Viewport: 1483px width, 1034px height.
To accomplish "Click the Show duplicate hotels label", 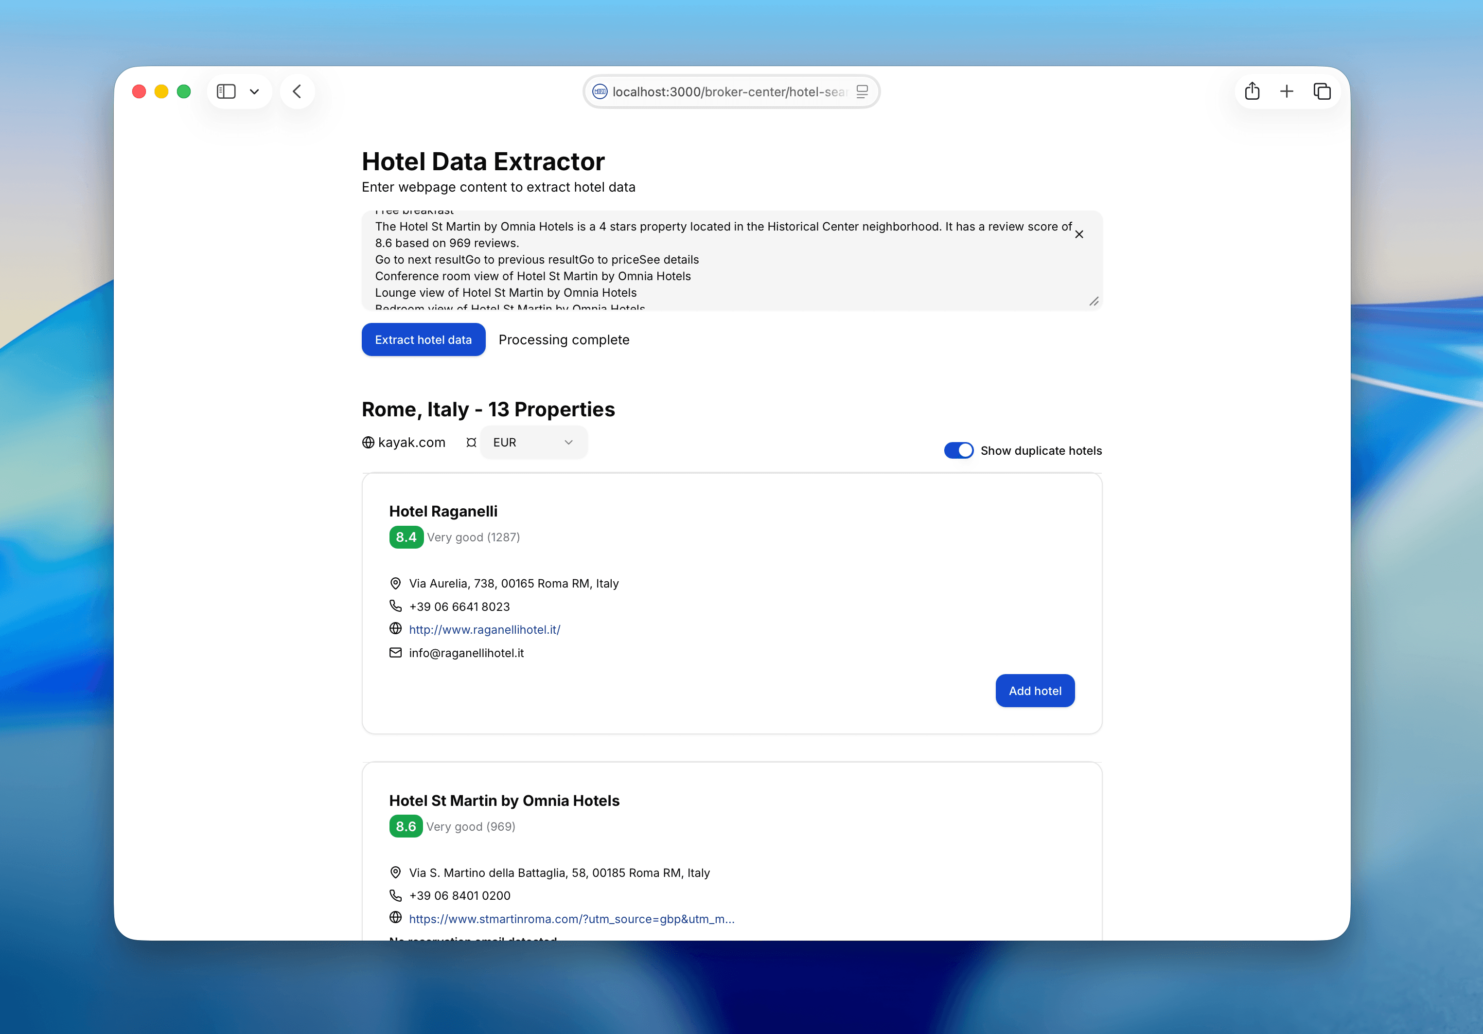I will tap(1041, 451).
